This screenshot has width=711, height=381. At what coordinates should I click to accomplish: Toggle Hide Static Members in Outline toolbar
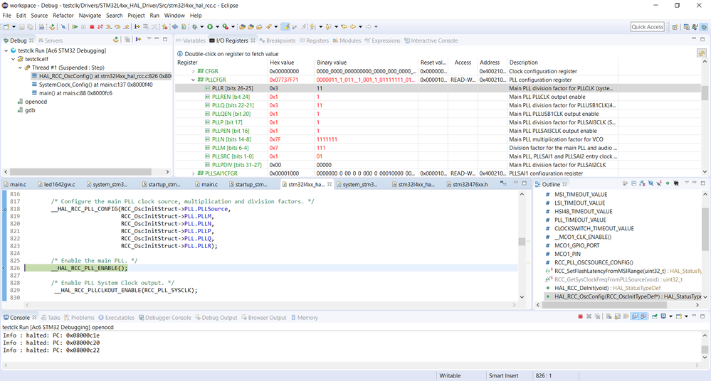659,183
